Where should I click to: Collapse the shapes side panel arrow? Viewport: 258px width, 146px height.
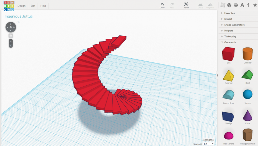(x=217, y=75)
